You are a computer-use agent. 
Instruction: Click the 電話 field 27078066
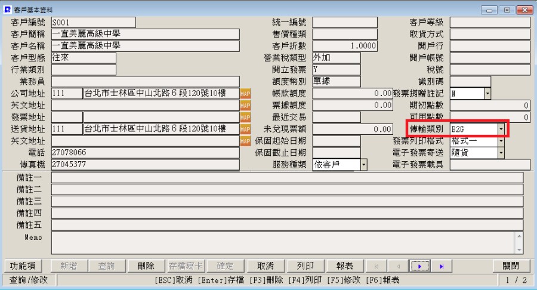(x=145, y=153)
